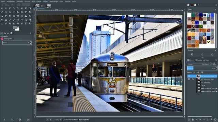Select the Clarity layer row
This screenshot has height=122, width=218.
click(202, 85)
